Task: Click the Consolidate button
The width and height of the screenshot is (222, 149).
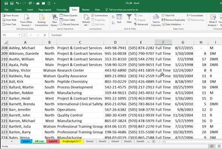Action: click(x=195, y=15)
